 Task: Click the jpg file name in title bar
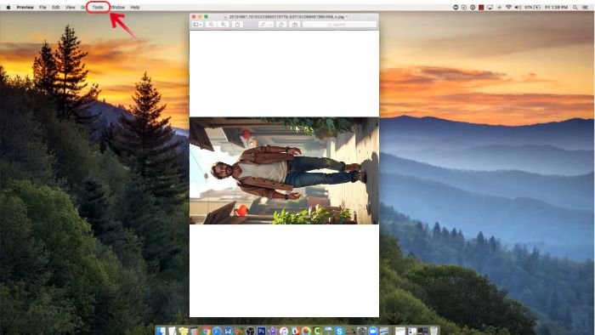click(287, 17)
